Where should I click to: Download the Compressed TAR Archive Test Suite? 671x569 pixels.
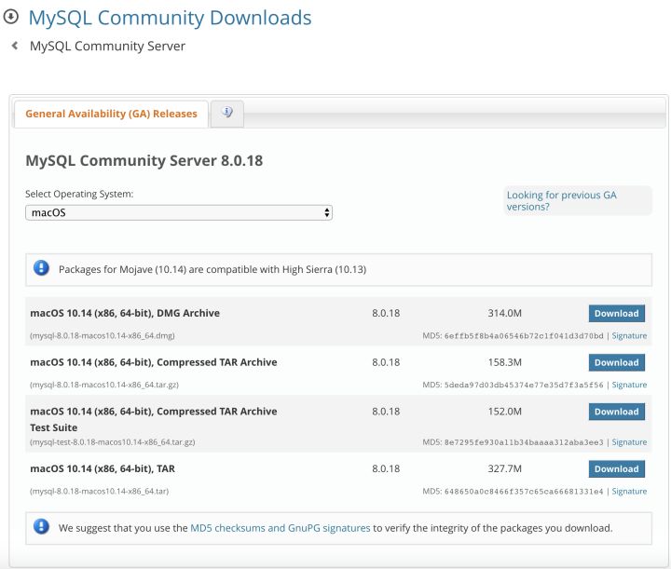[616, 412]
